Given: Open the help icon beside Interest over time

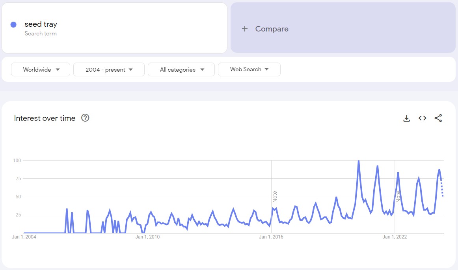Looking at the screenshot, I should [85, 118].
